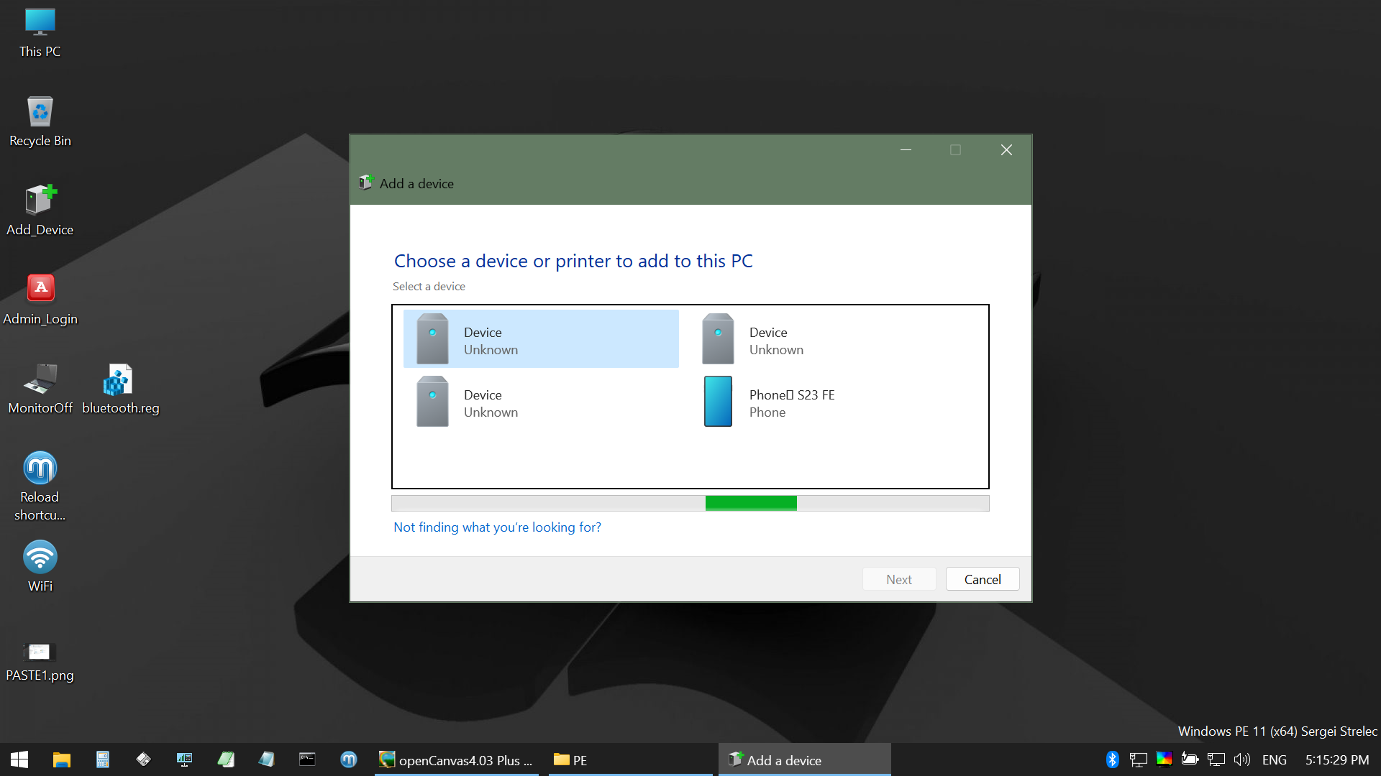
Task: Switch to openCanvas4.03 Plus taskbar item
Action: click(x=457, y=760)
